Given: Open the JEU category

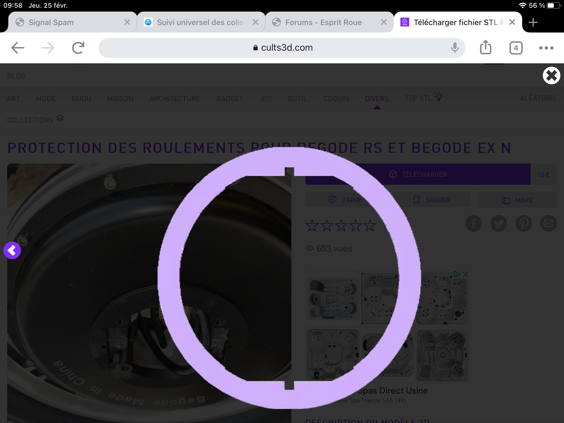Looking at the screenshot, I should point(265,99).
